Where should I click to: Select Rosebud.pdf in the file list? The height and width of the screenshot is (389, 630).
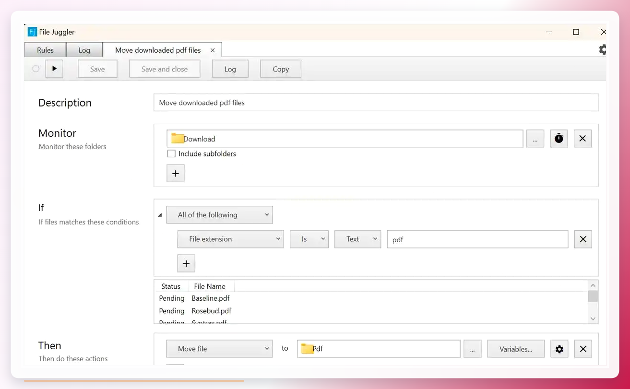(212, 311)
